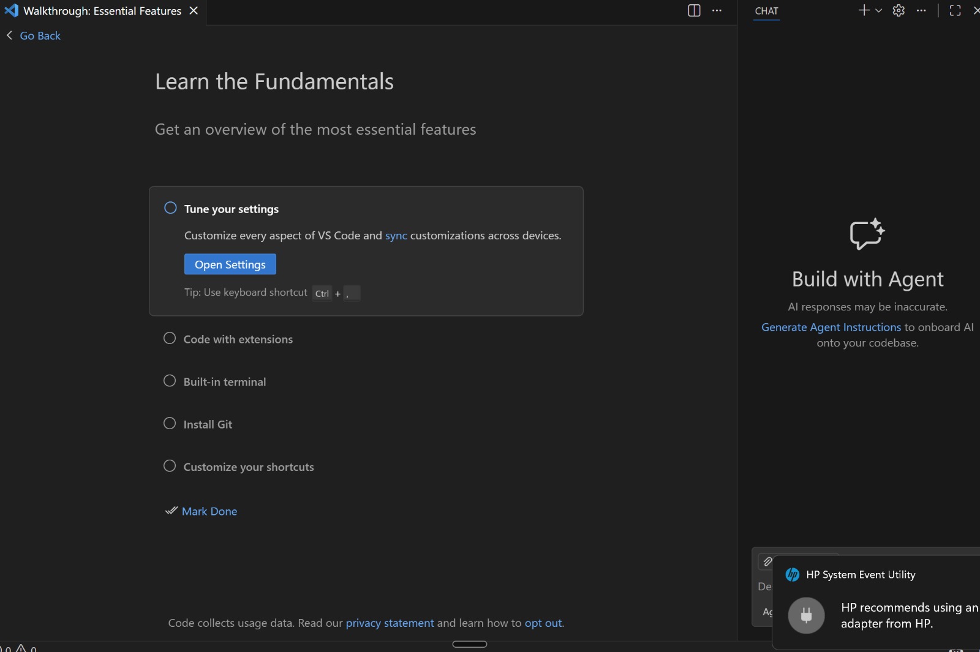Mark the Tune your settings step circle
The image size is (980, 652).
(x=170, y=208)
